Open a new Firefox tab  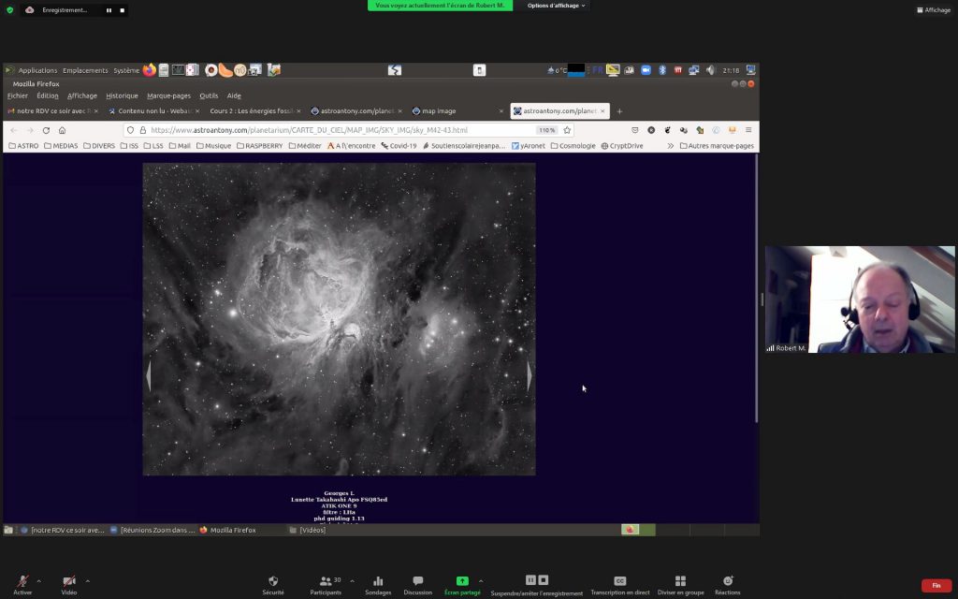coord(619,111)
